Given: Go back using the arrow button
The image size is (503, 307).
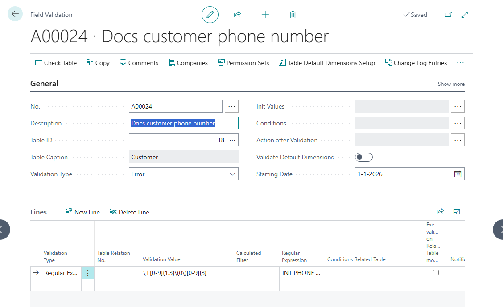Looking at the screenshot, I should click(15, 14).
